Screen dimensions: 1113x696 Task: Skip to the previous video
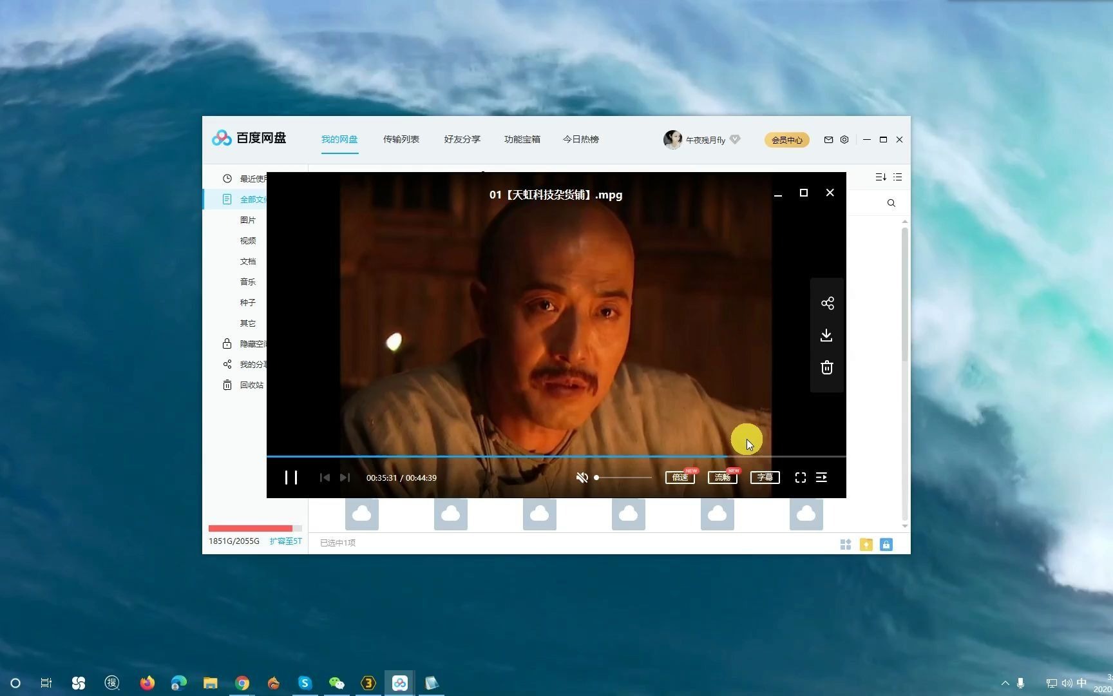[x=325, y=478]
